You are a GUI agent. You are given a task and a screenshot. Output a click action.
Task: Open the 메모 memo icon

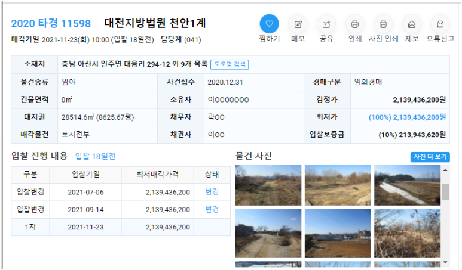[x=298, y=24]
